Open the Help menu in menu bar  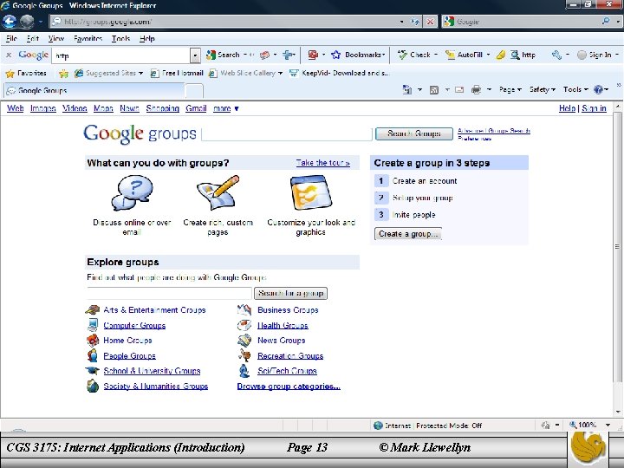coord(147,39)
